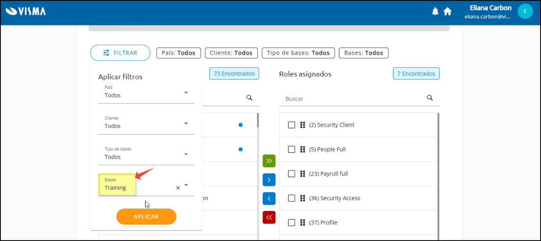Screen dimensions: 541x241
Task: Open the Visma logo home link
Action: point(26,11)
